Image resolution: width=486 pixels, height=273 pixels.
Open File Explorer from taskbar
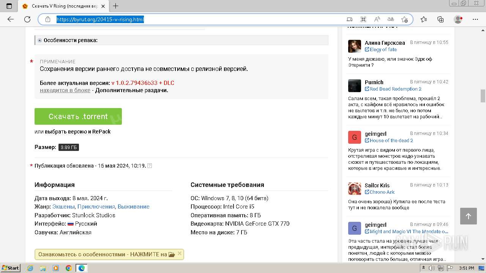click(43, 268)
